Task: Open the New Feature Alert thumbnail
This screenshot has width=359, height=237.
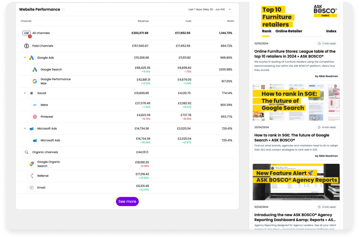Action: click(296, 182)
